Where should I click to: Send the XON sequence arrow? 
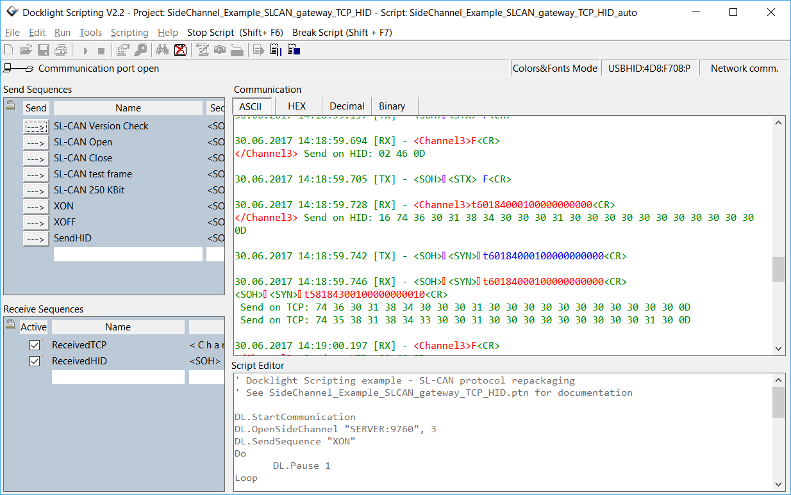[37, 206]
